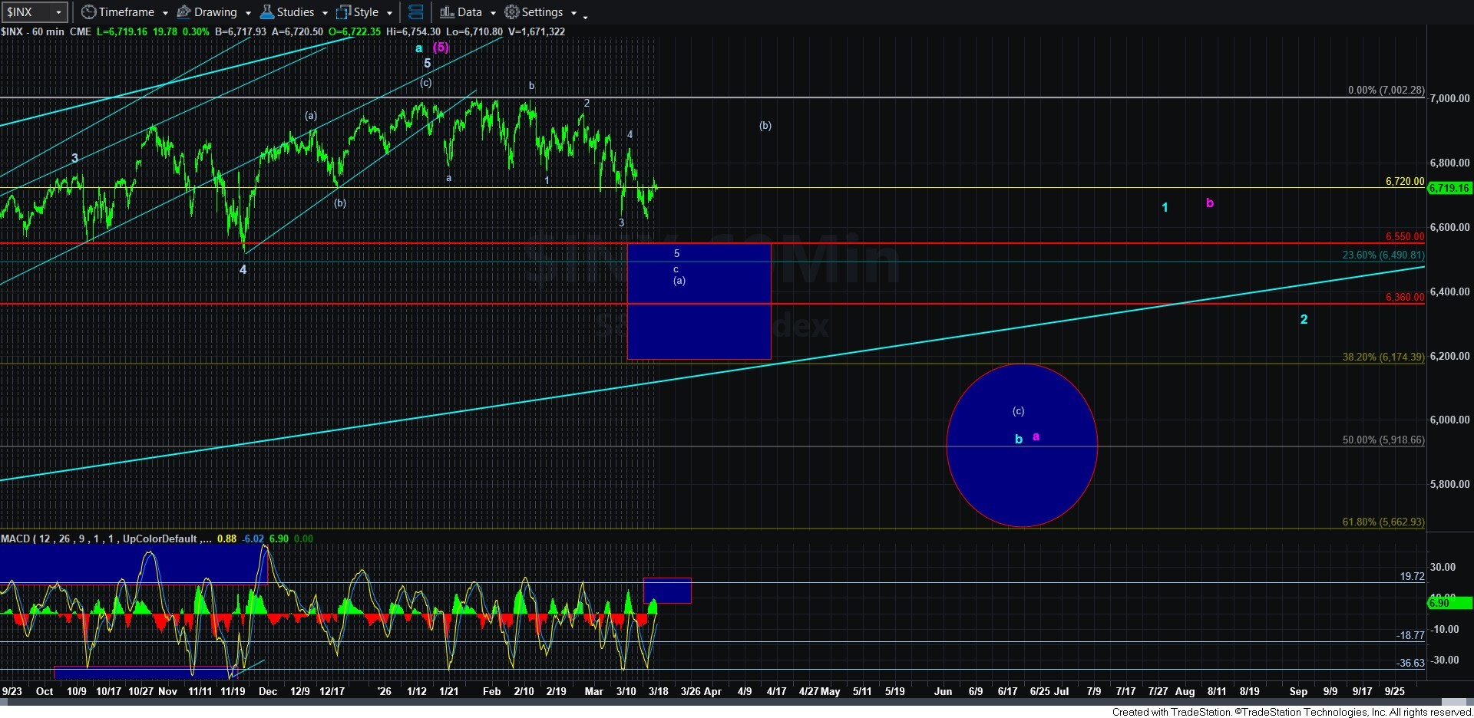Screen dimensions: 1474x718
Task: Open the Drawing menu
Action: [x=215, y=12]
